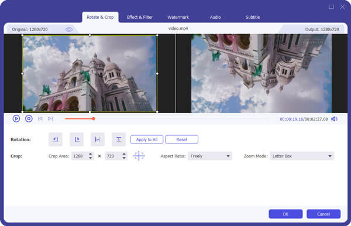Open the Aspect Ratio dropdown

[210, 156]
